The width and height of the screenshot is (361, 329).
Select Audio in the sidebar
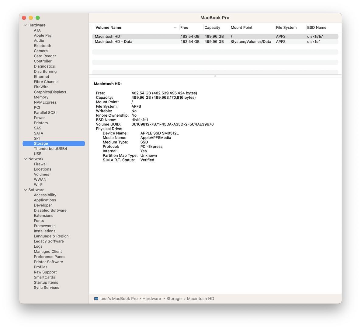pos(39,40)
